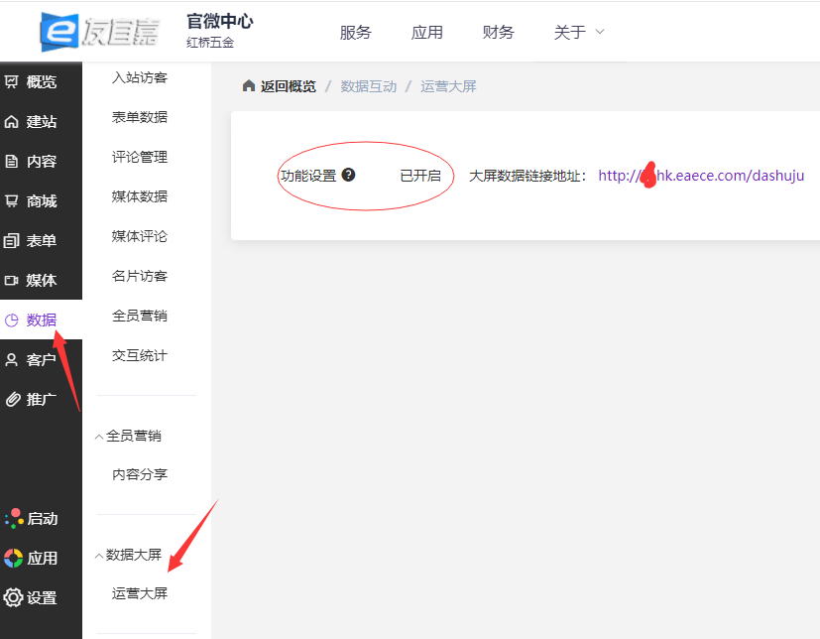Click 返回概览 breadcrumb link
Viewport: 820px width, 639px height.
point(289,86)
